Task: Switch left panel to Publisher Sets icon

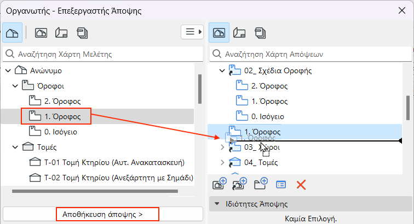Action: pyautogui.click(x=82, y=33)
